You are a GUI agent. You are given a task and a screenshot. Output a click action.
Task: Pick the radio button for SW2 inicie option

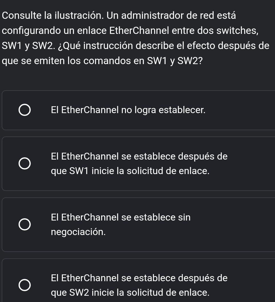tap(25, 285)
